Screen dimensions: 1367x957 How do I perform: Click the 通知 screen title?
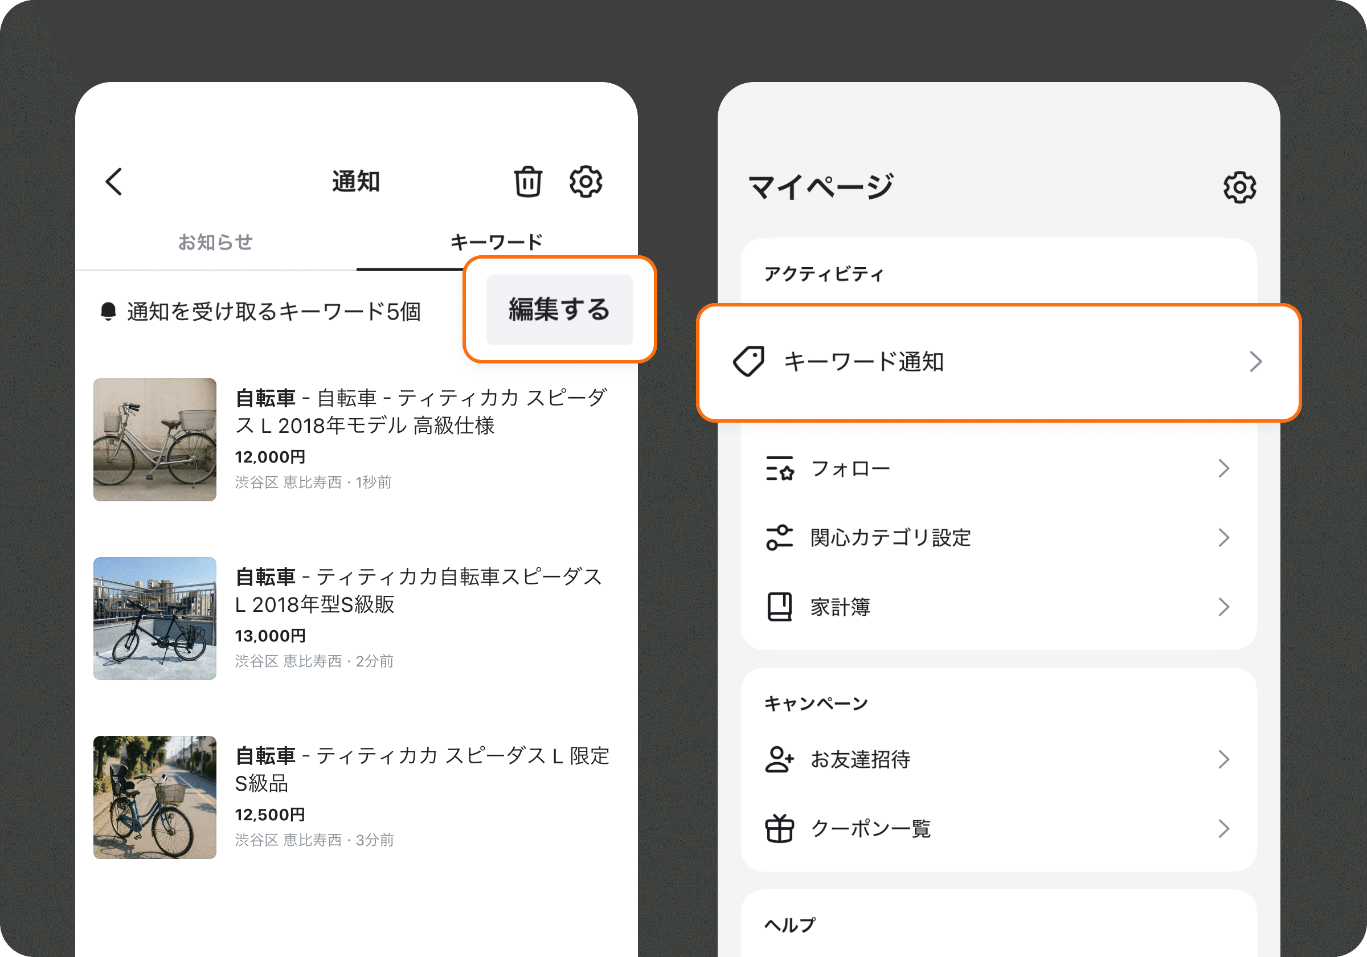click(356, 182)
